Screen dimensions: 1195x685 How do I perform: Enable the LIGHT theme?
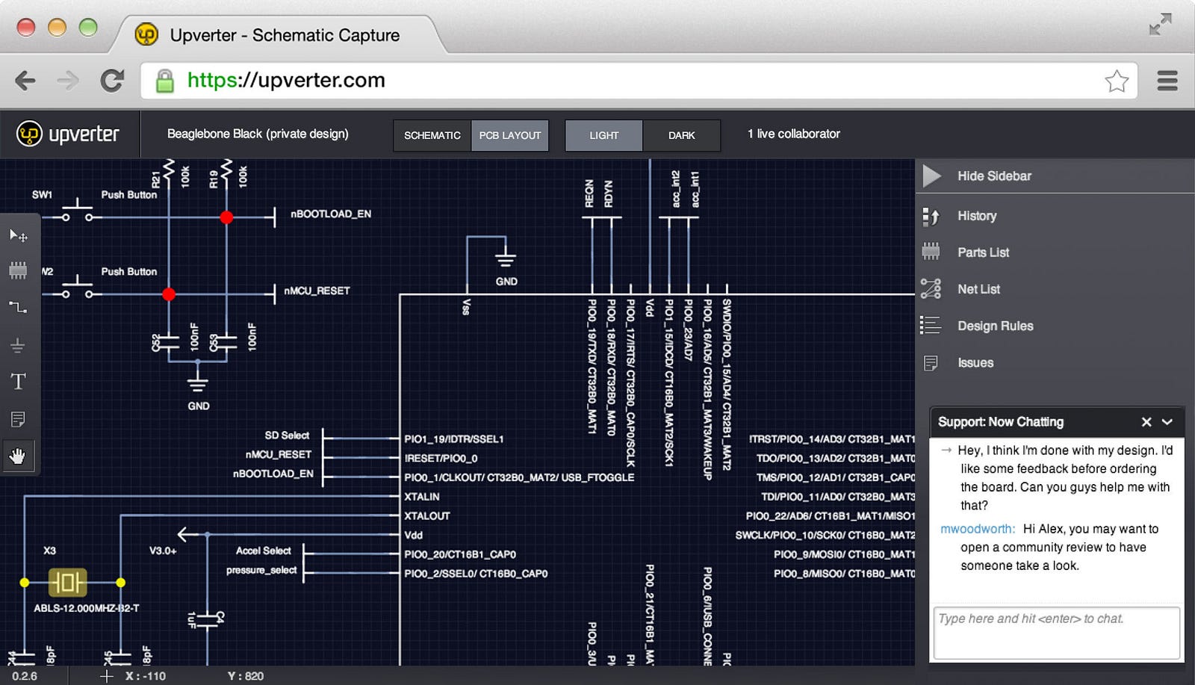[604, 136]
